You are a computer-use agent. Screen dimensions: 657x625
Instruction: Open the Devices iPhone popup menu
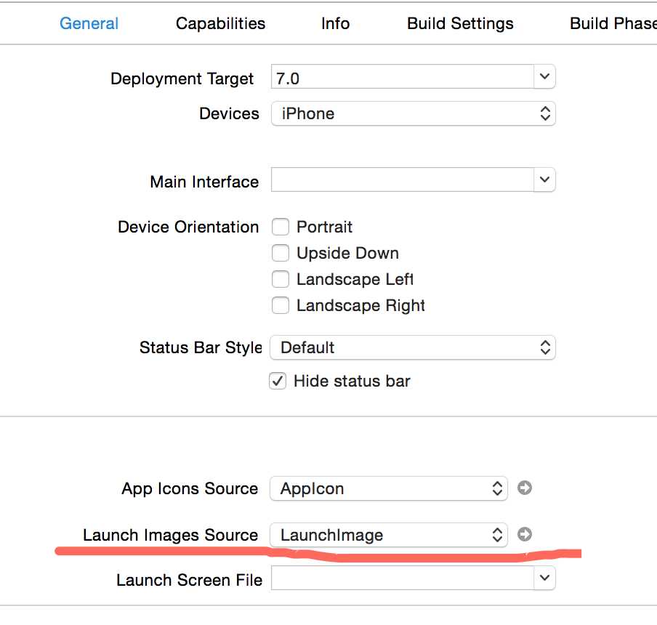pyautogui.click(x=413, y=113)
